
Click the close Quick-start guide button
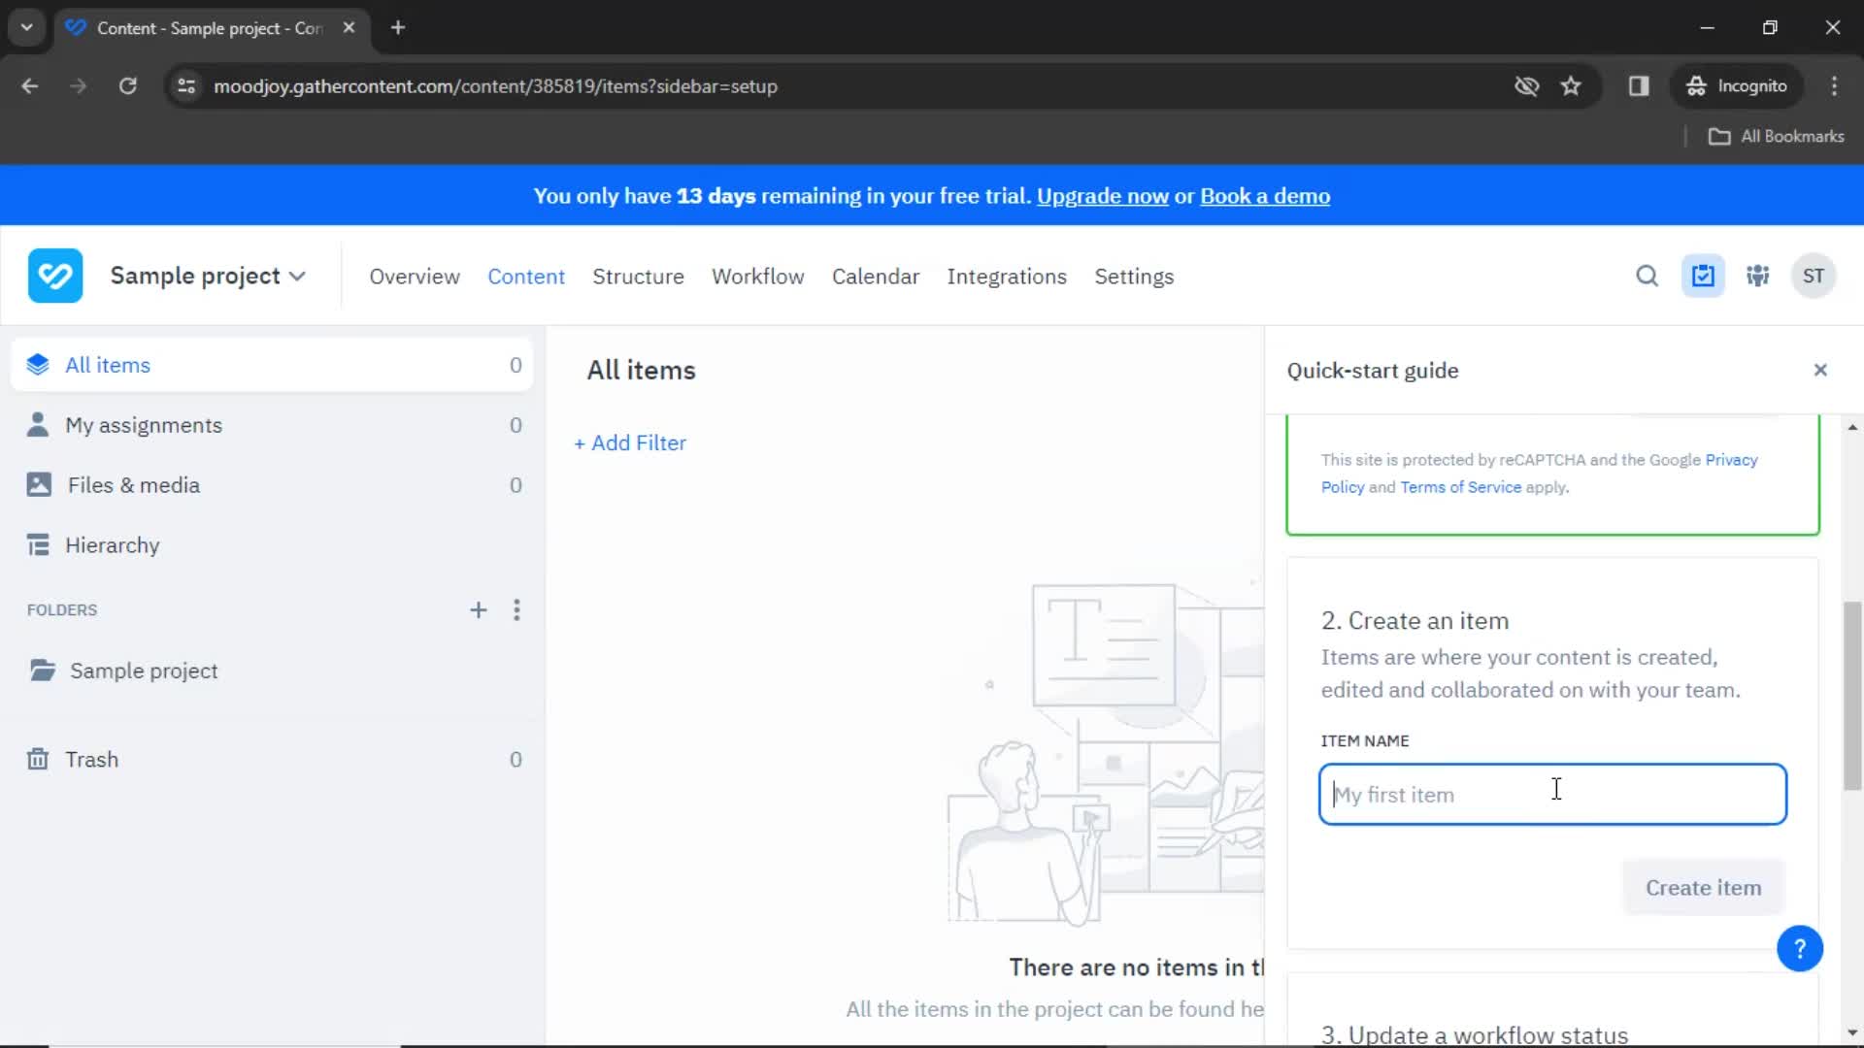tap(1818, 370)
